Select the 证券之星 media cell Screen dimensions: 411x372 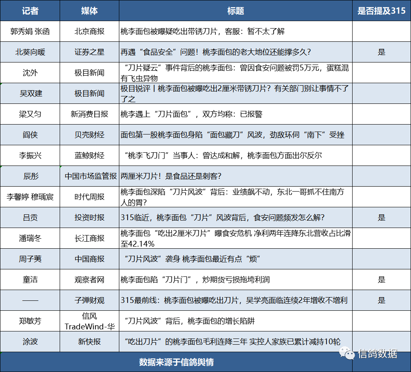point(89,52)
